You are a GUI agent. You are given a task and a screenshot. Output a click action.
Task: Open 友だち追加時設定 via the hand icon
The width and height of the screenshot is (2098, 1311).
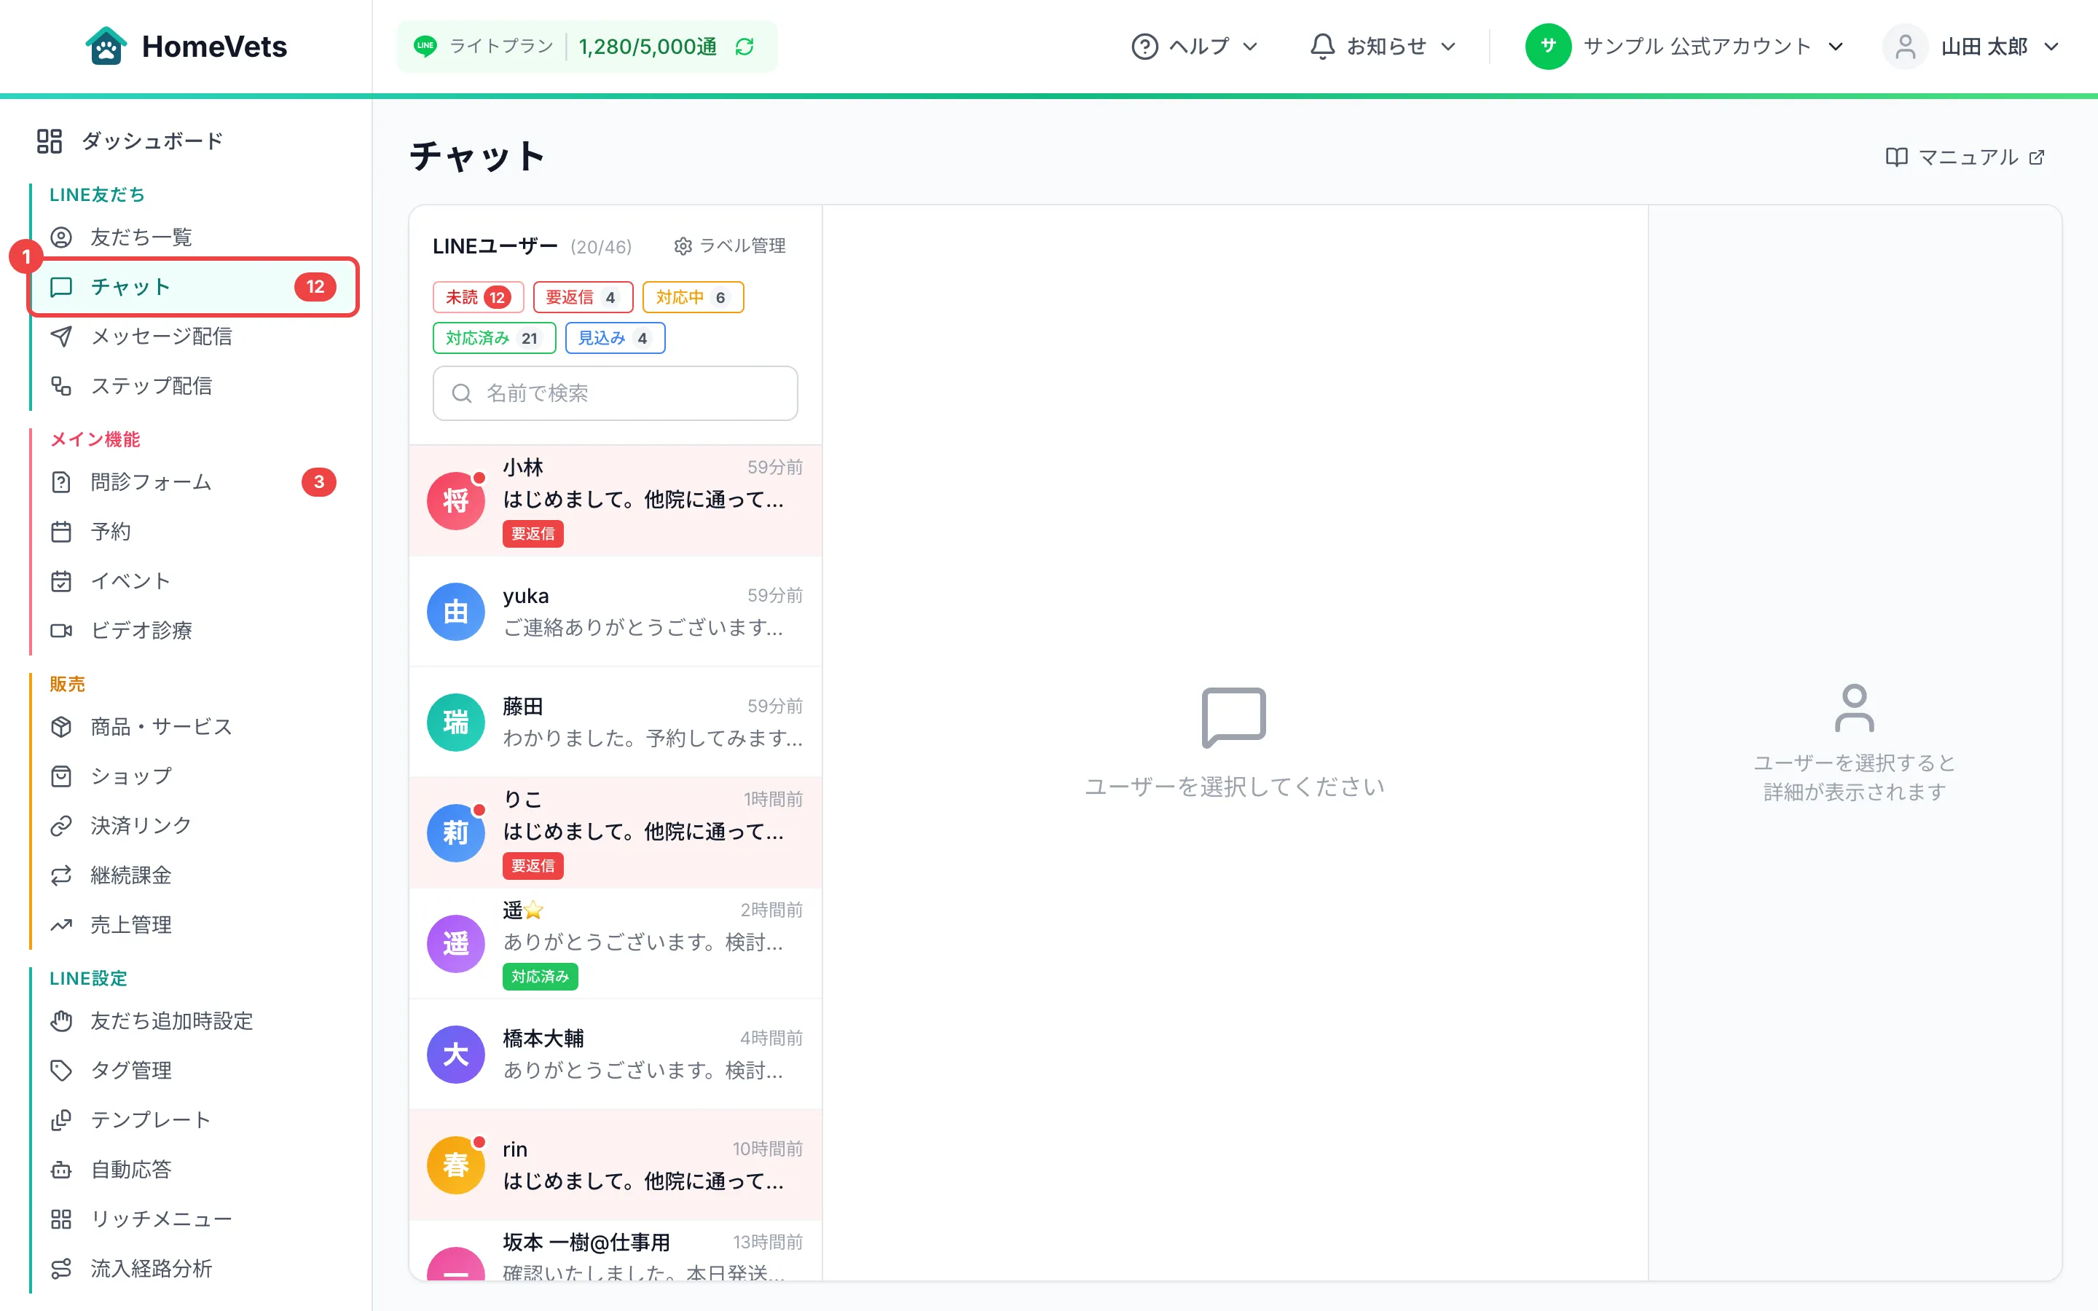60,1020
